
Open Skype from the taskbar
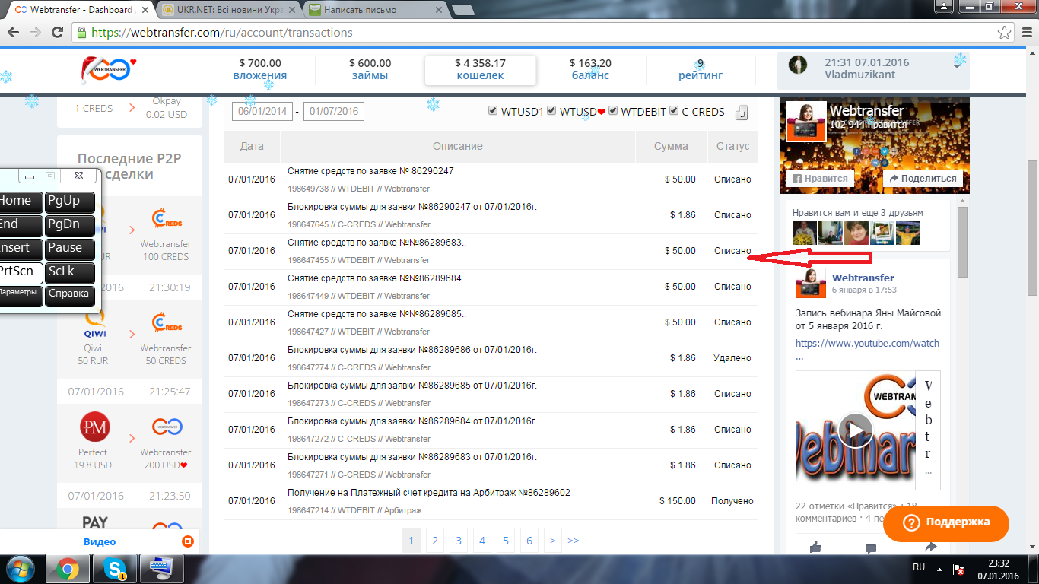point(116,569)
